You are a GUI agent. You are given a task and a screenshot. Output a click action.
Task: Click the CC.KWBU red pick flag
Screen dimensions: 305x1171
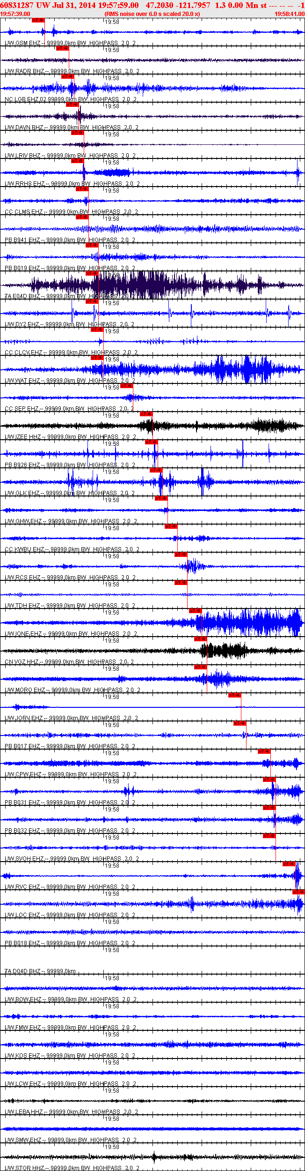pyautogui.click(x=171, y=526)
